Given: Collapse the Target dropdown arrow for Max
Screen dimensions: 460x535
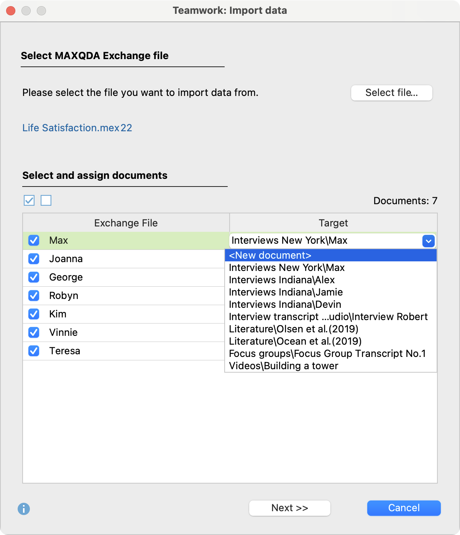Looking at the screenshot, I should coord(428,241).
